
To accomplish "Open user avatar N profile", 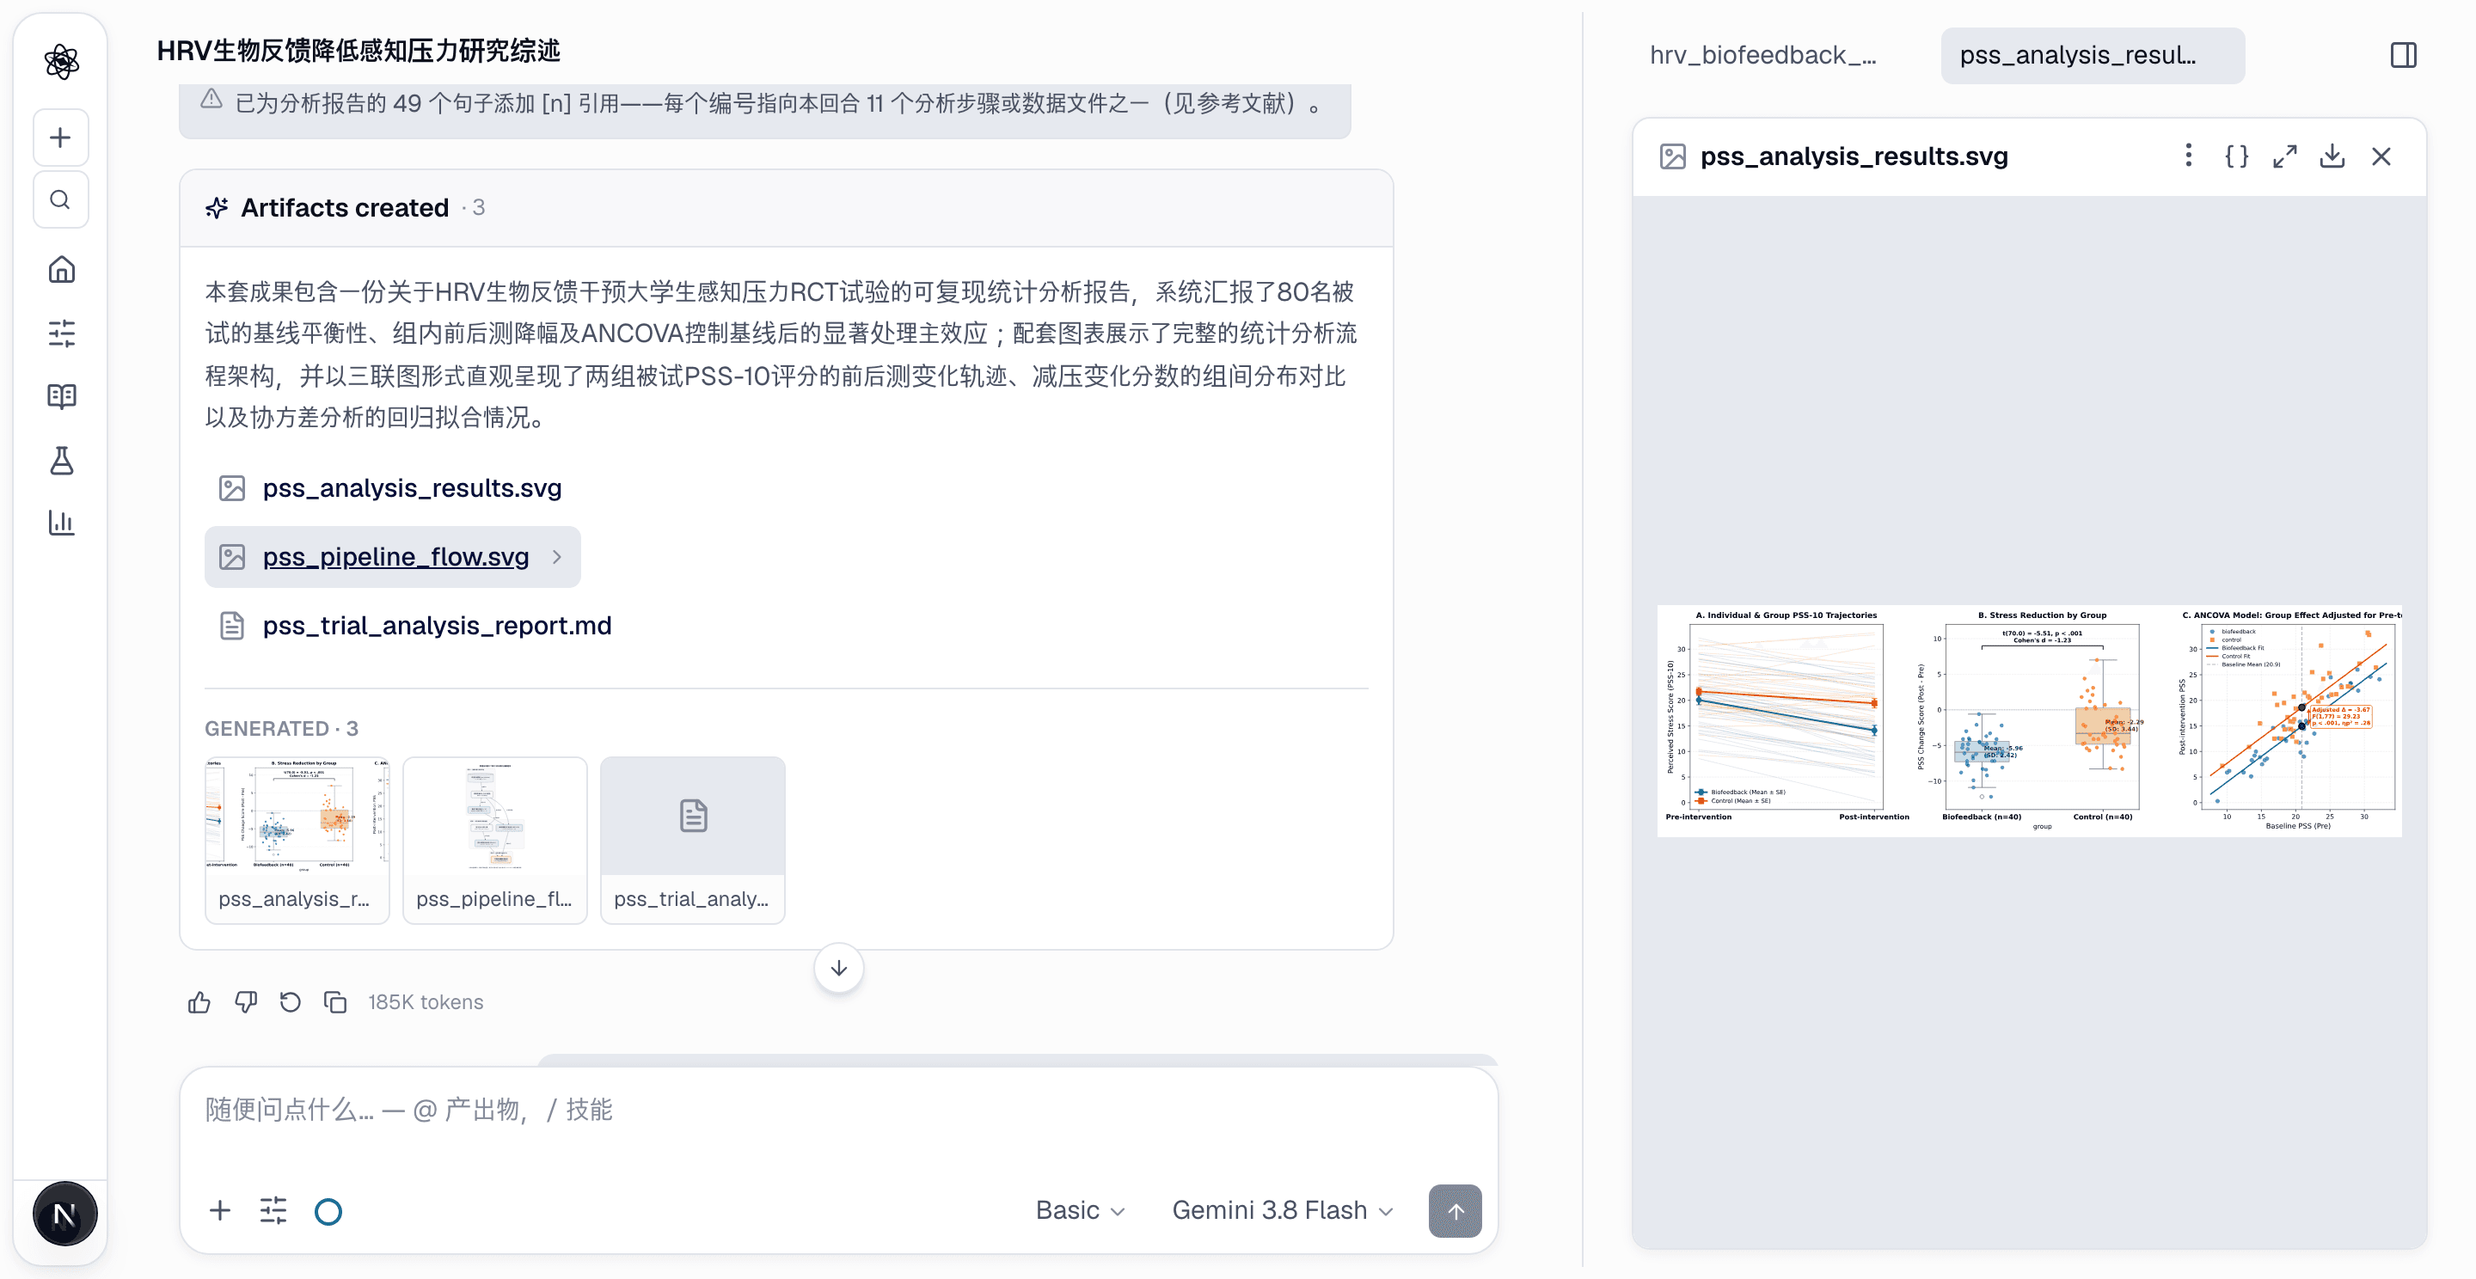I will click(64, 1215).
